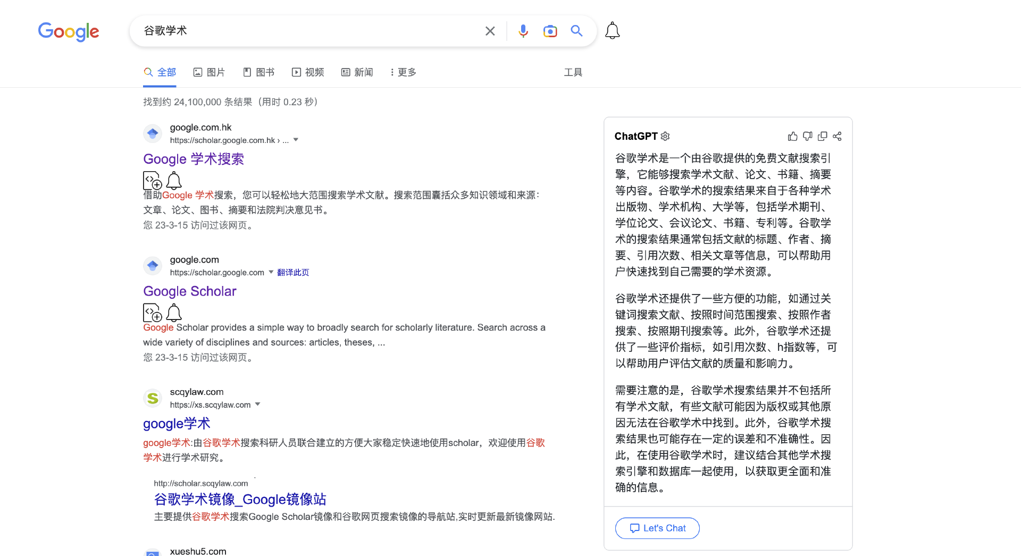Click the blue magnifying glass search icon
The width and height of the screenshot is (1021, 556).
tap(576, 31)
